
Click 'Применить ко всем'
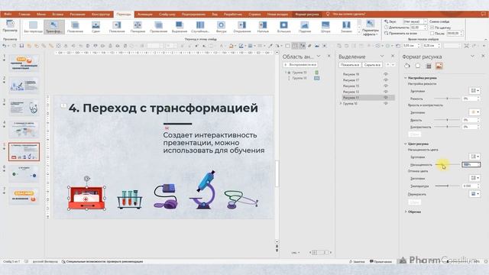[x=400, y=33]
